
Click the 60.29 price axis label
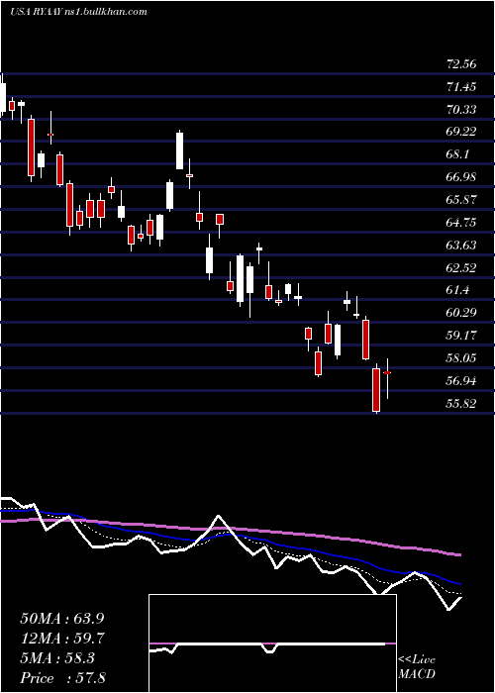[x=461, y=313]
